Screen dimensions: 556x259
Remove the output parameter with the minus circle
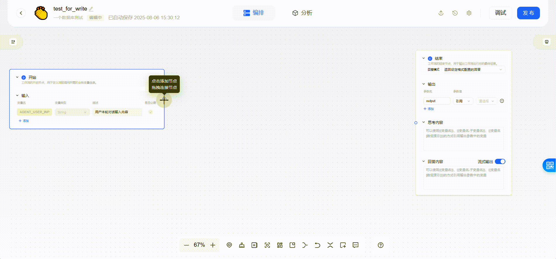tap(502, 101)
